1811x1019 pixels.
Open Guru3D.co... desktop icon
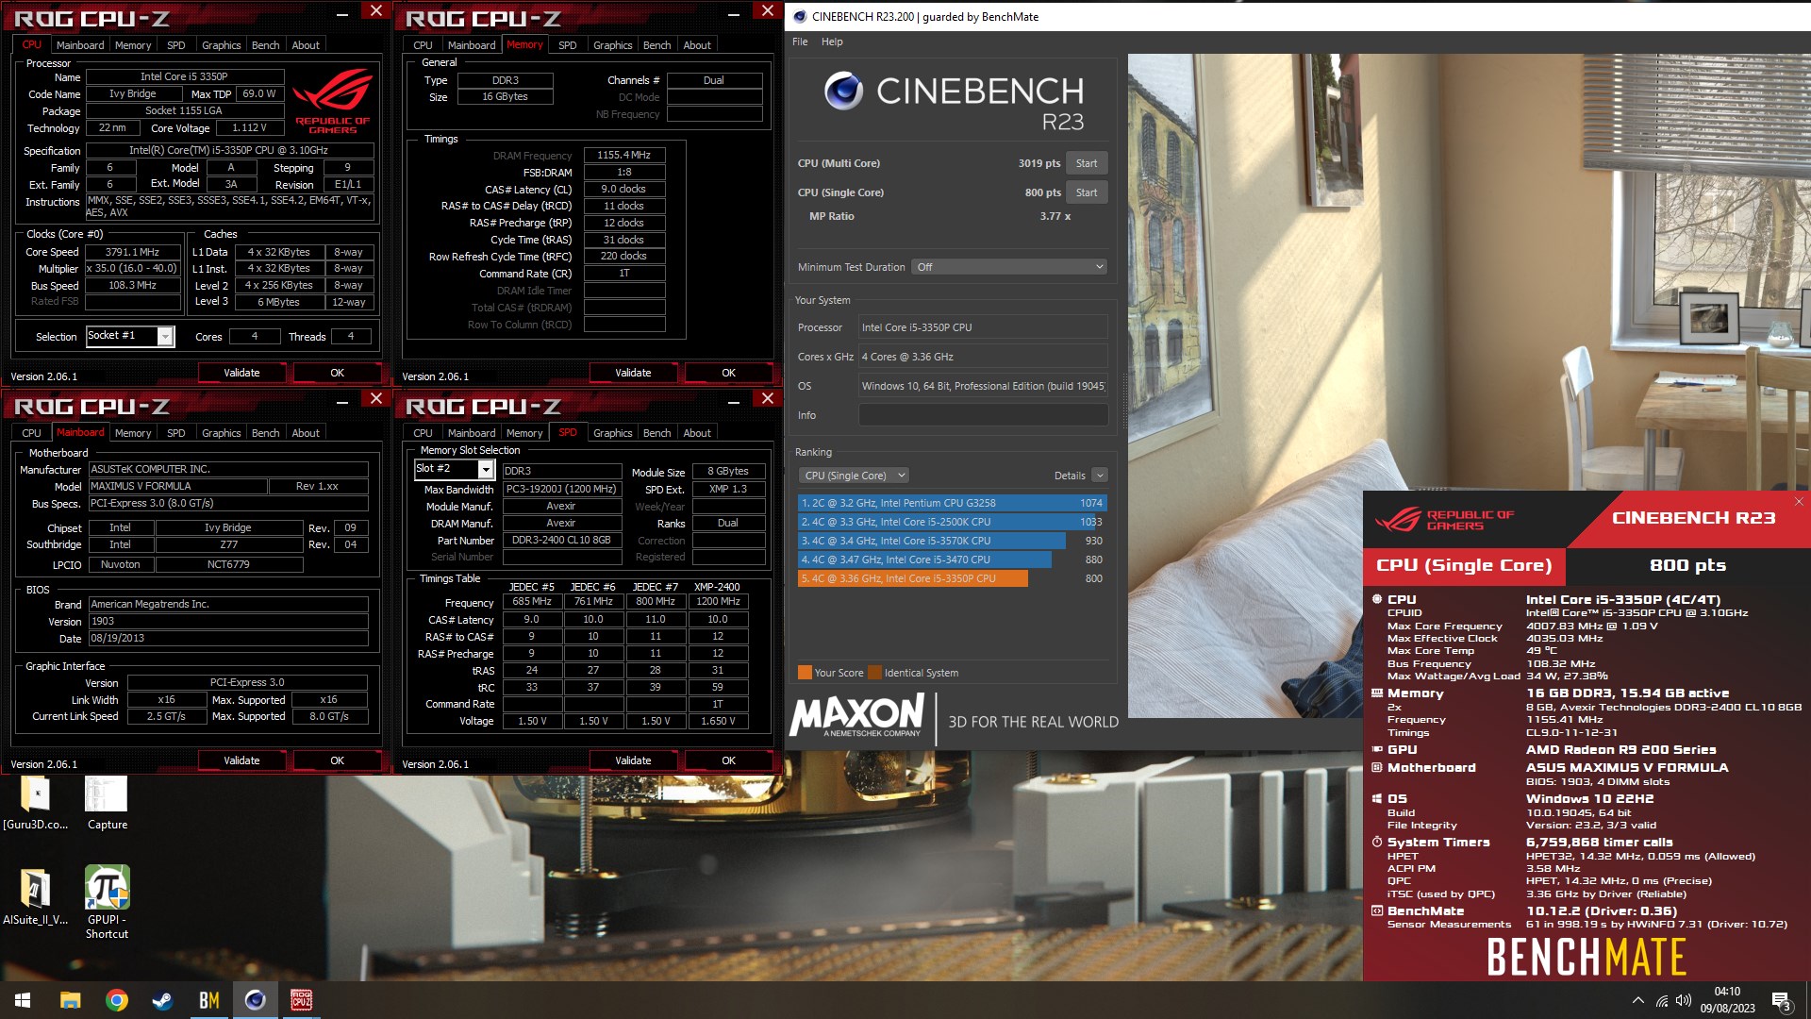(36, 803)
